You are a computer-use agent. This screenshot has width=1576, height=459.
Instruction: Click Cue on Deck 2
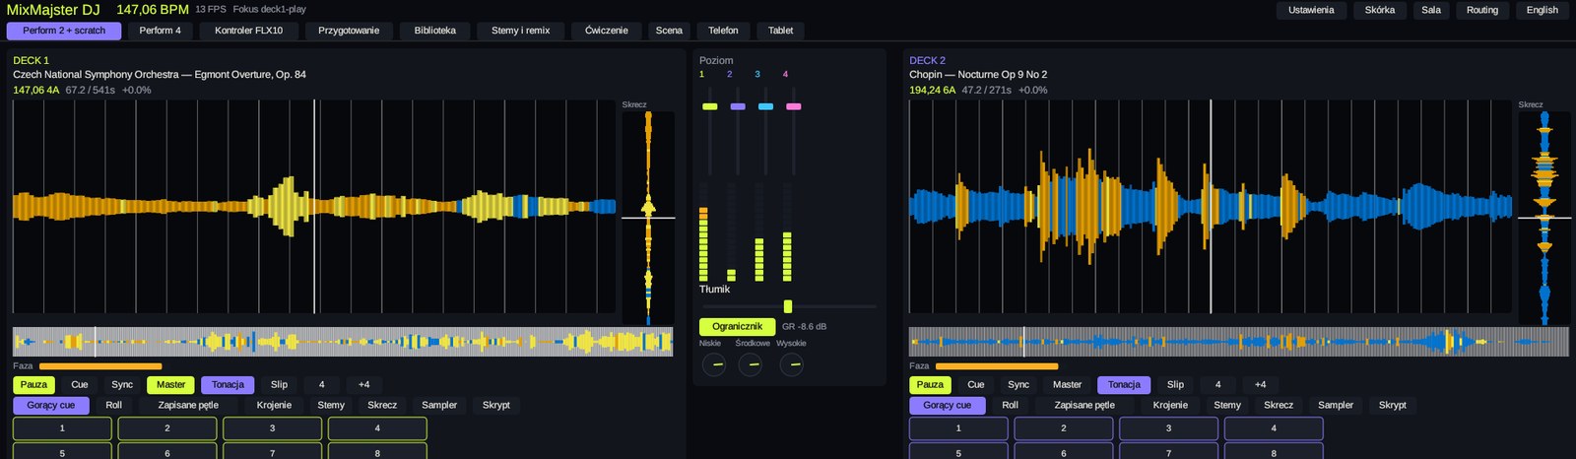coord(976,385)
